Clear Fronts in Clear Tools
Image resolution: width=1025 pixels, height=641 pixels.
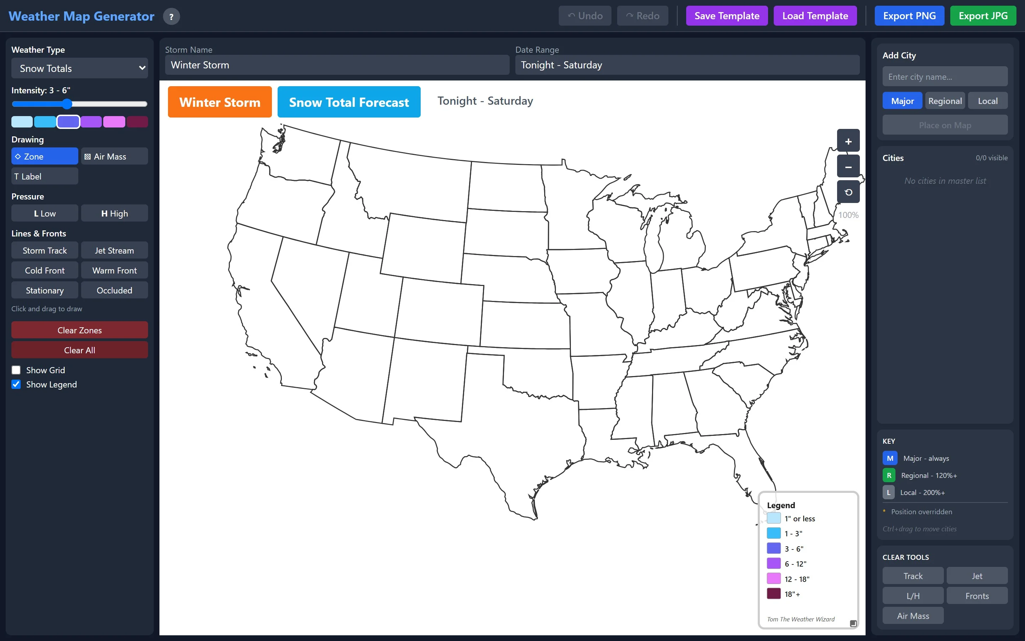977,596
